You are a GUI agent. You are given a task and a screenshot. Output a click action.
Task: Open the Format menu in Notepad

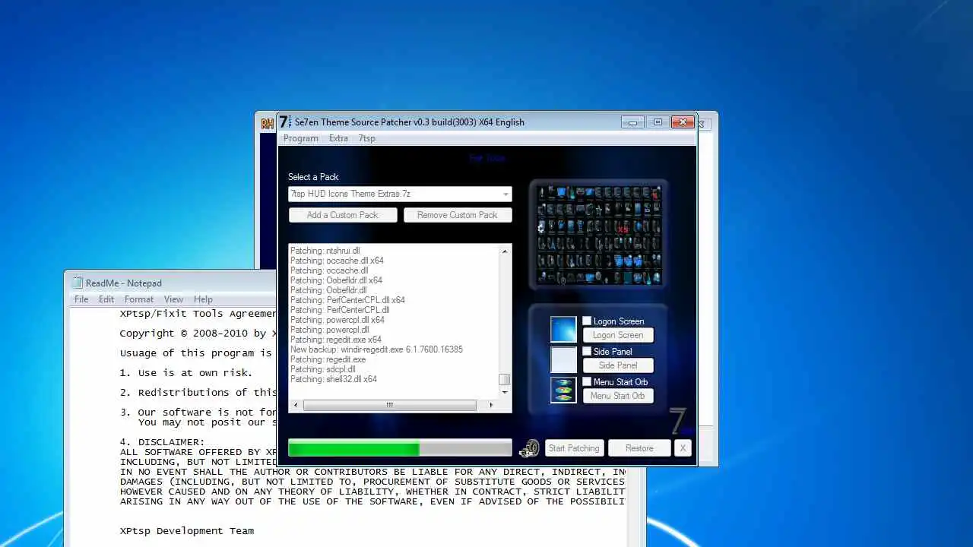[139, 299]
